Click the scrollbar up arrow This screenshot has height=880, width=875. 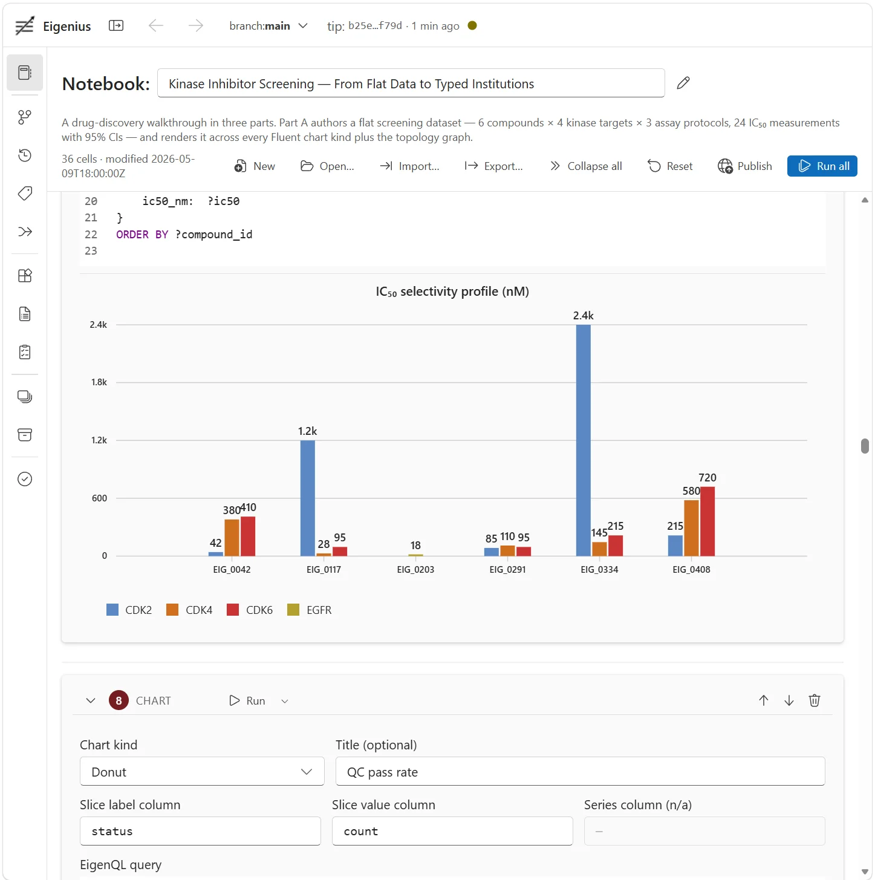865,200
